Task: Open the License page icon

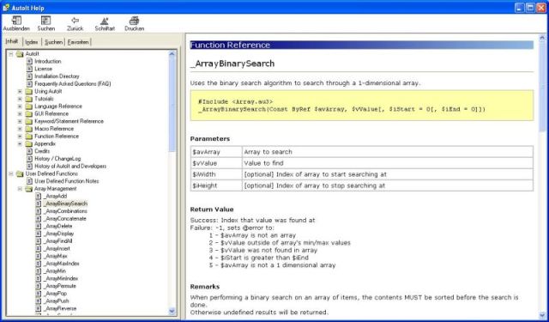Action: (x=29, y=69)
